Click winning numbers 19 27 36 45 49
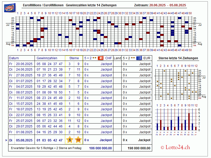This screenshot has height=158, width=211. [x=50, y=75]
